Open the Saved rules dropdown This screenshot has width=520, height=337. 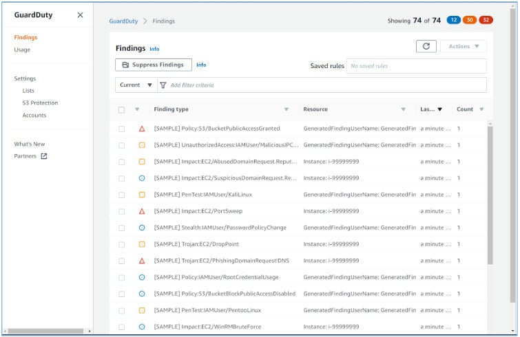[x=417, y=66]
